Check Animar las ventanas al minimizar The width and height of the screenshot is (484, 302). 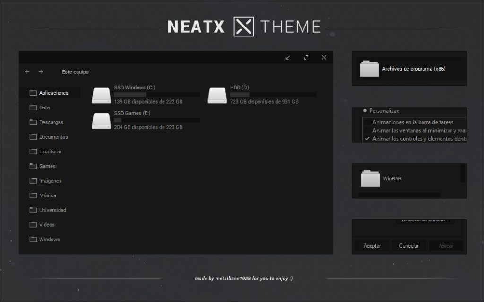[368, 130]
